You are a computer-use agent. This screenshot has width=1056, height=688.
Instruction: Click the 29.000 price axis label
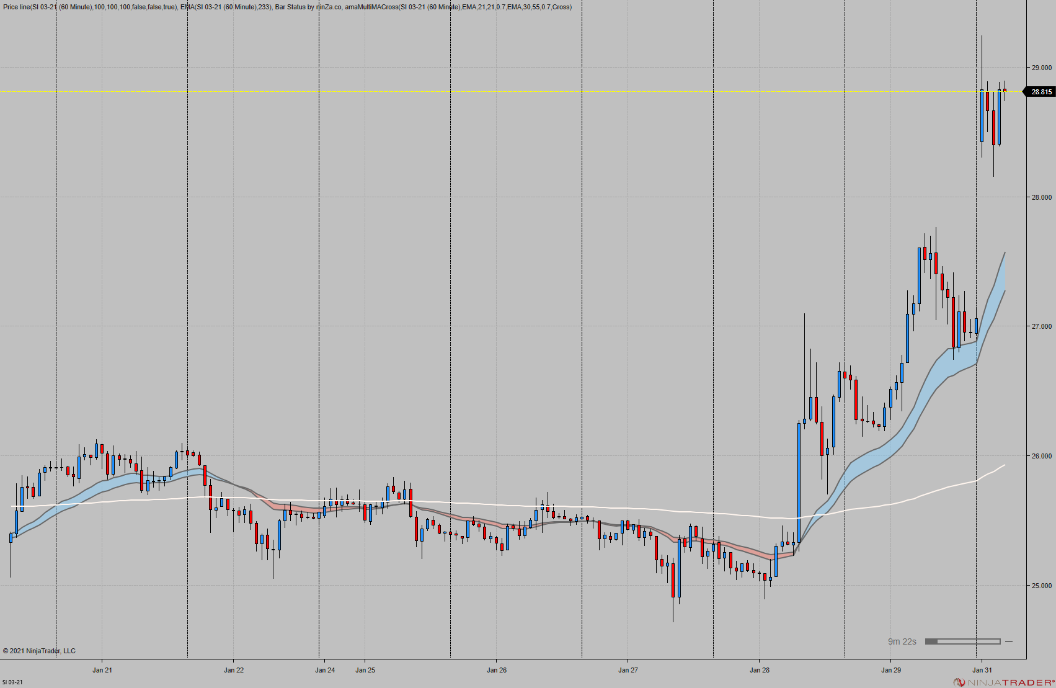coord(1041,68)
